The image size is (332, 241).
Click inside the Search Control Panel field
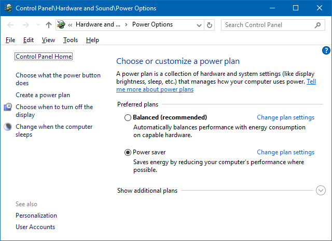coord(267,25)
